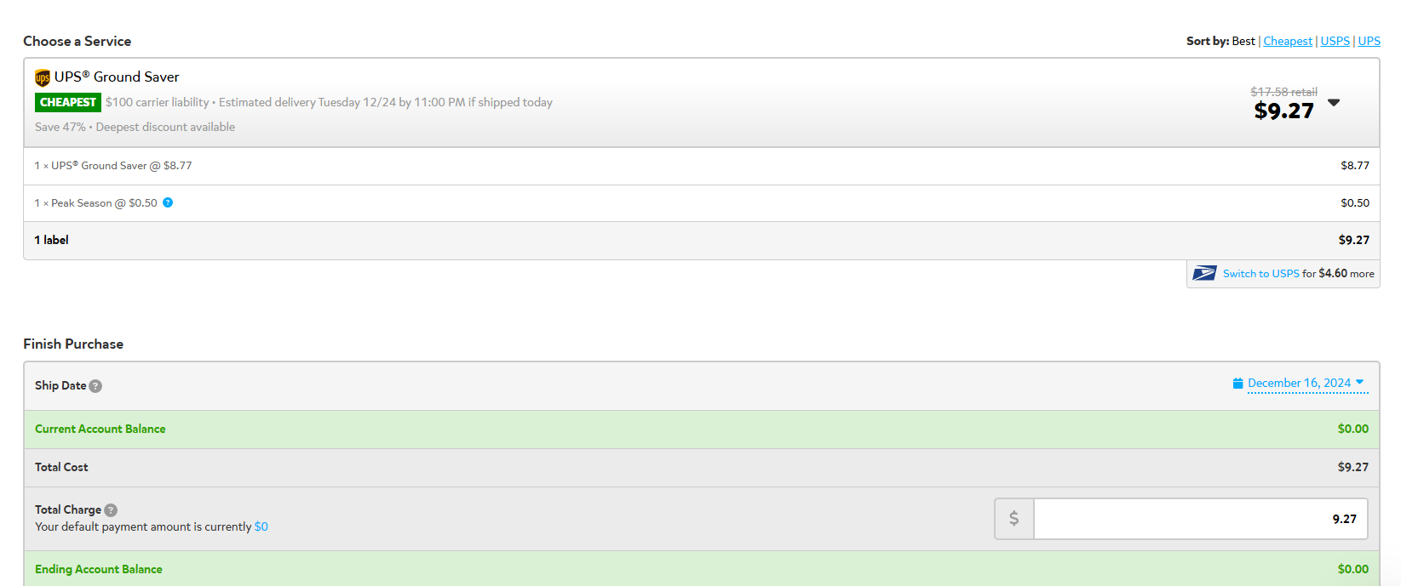Select the UPS® Ground Saver service title

point(117,77)
